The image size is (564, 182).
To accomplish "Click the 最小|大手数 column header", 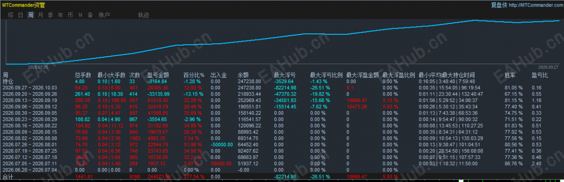I will tap(111, 75).
